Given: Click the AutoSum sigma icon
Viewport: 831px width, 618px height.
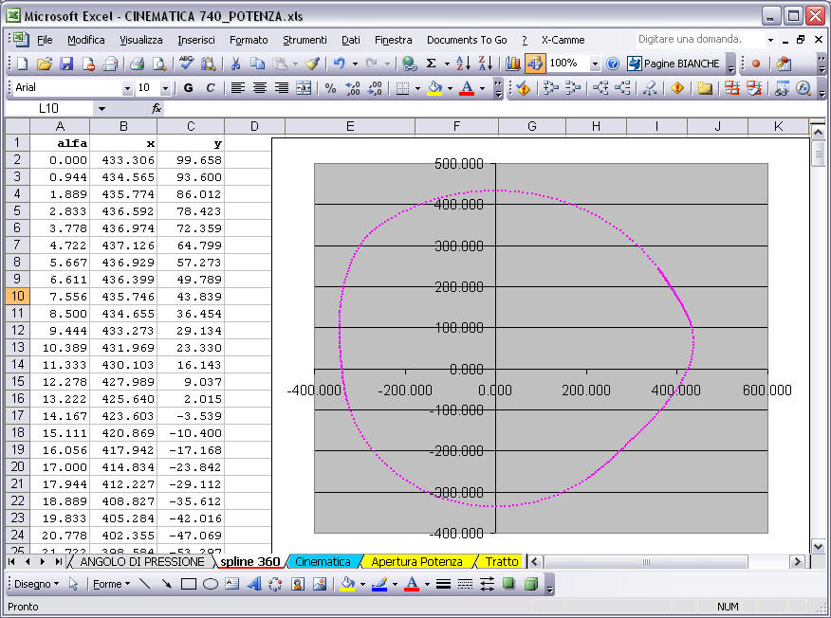Looking at the screenshot, I should [x=432, y=64].
